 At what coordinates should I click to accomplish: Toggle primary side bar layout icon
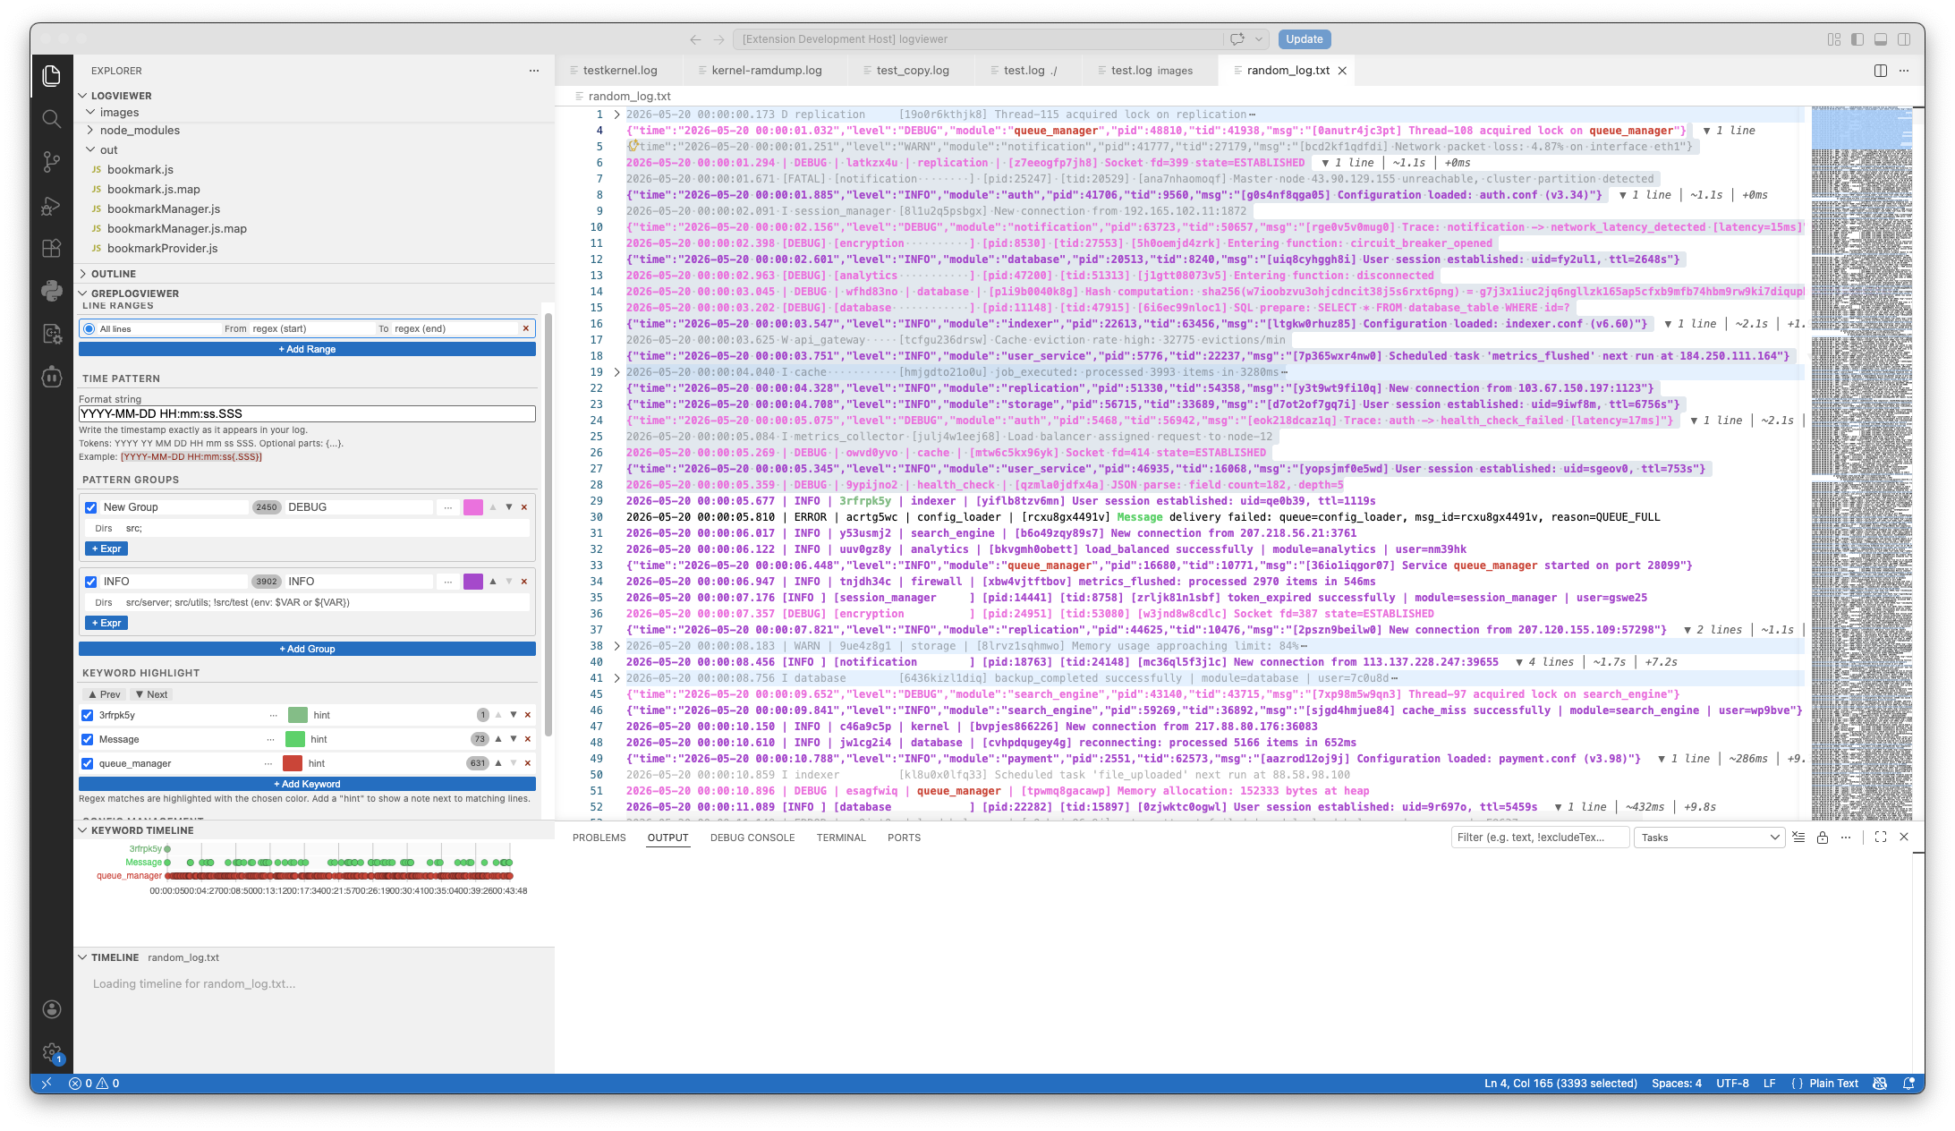click(1857, 39)
